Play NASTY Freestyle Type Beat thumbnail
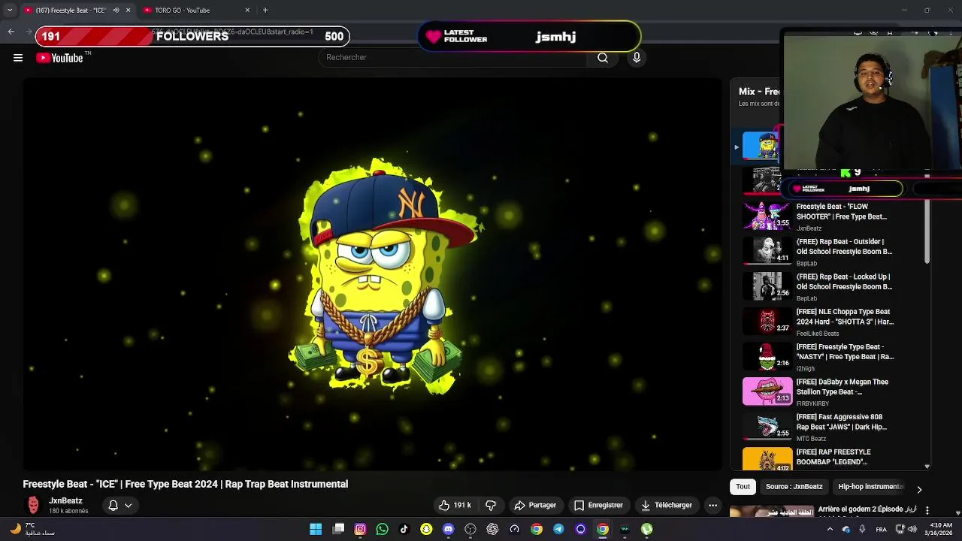The width and height of the screenshot is (962, 541). (x=767, y=357)
